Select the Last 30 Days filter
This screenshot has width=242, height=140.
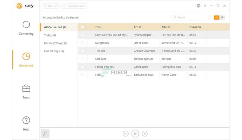click(x=54, y=51)
